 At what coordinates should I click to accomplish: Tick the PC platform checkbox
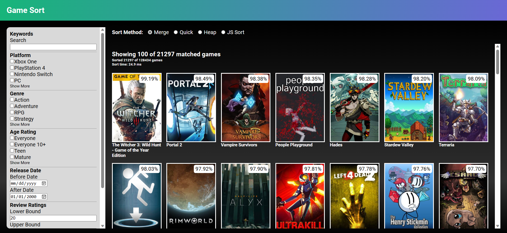pos(12,80)
